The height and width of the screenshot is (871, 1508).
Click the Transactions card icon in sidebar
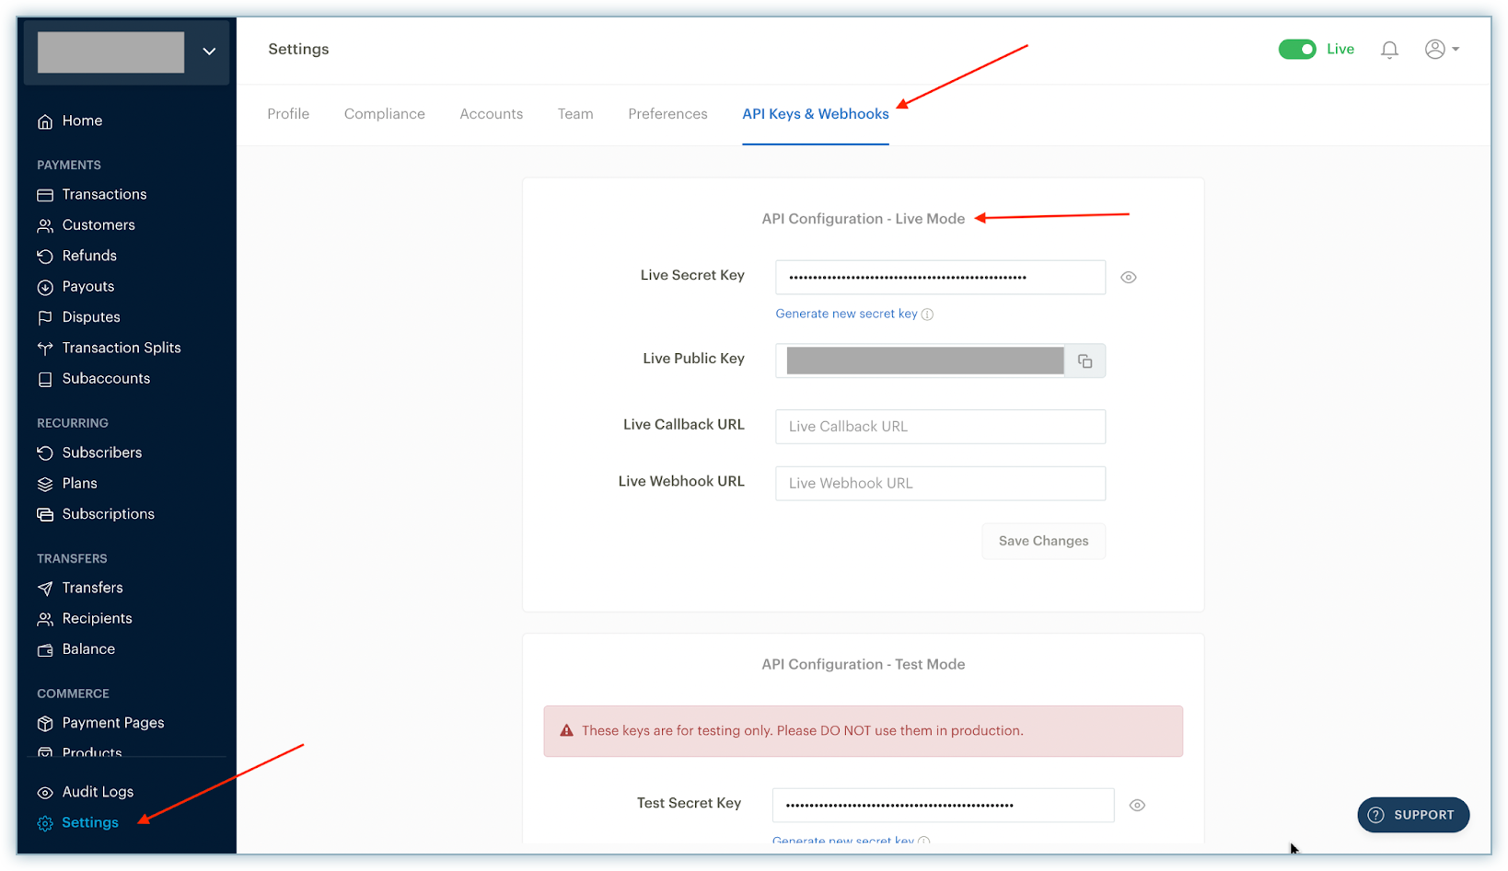click(45, 195)
